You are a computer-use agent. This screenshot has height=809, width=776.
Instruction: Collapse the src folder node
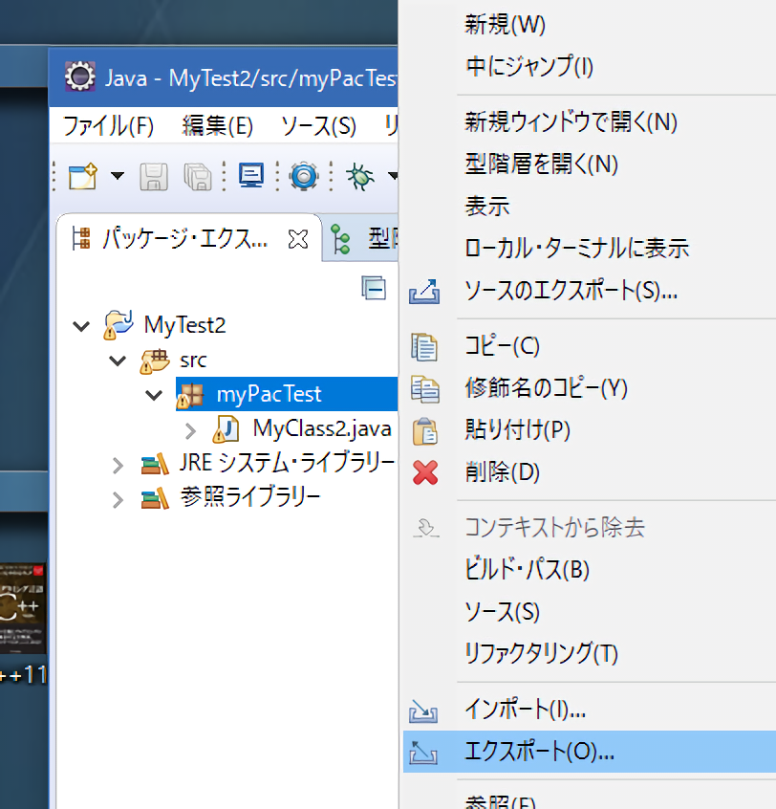point(118,361)
